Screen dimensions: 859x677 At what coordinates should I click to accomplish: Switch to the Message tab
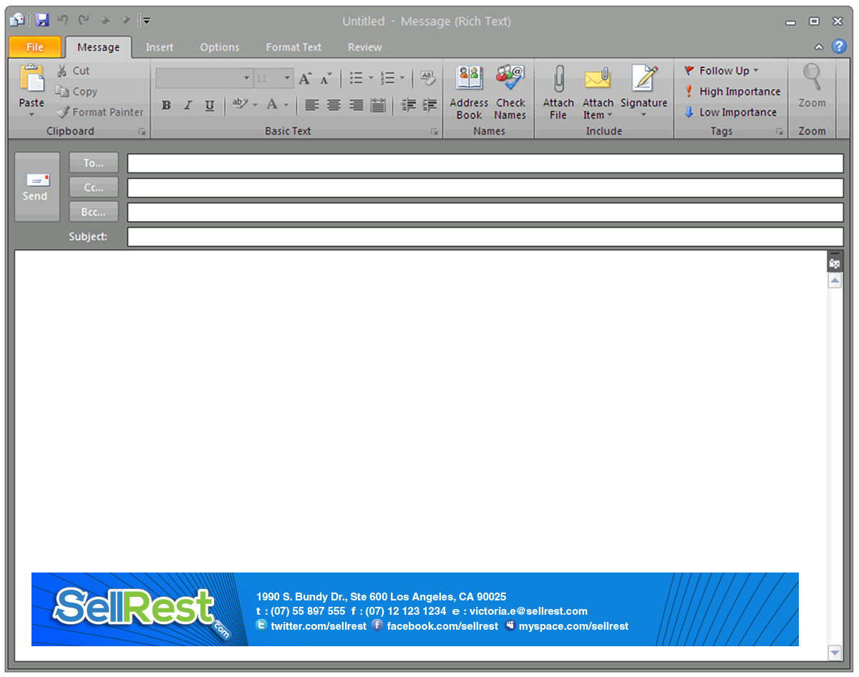tap(99, 47)
